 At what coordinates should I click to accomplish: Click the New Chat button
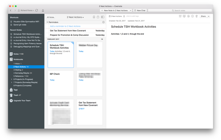(x=140, y=10)
